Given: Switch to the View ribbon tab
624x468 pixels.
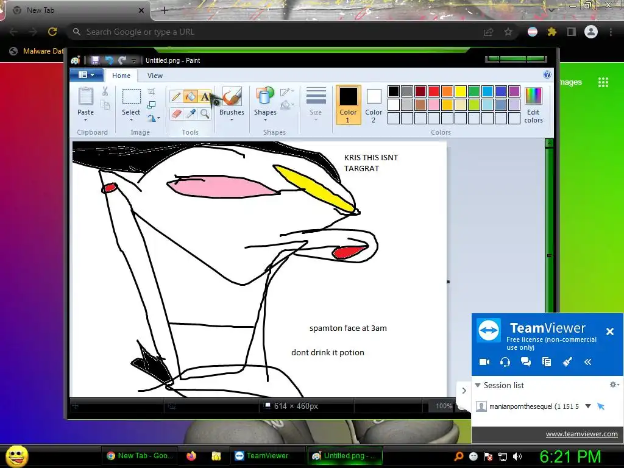Looking at the screenshot, I should tap(155, 75).
